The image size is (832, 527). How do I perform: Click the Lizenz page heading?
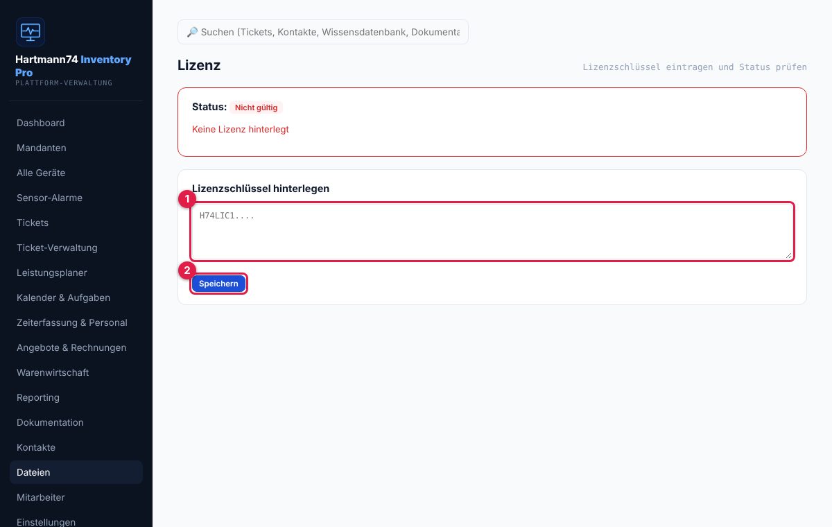(199, 66)
